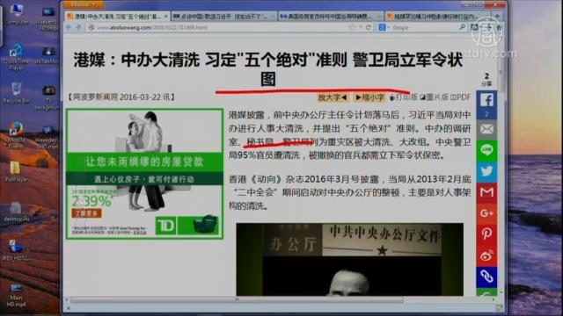Share article on Google Plus
Viewport: 563px width, 316px height.
pos(486,213)
